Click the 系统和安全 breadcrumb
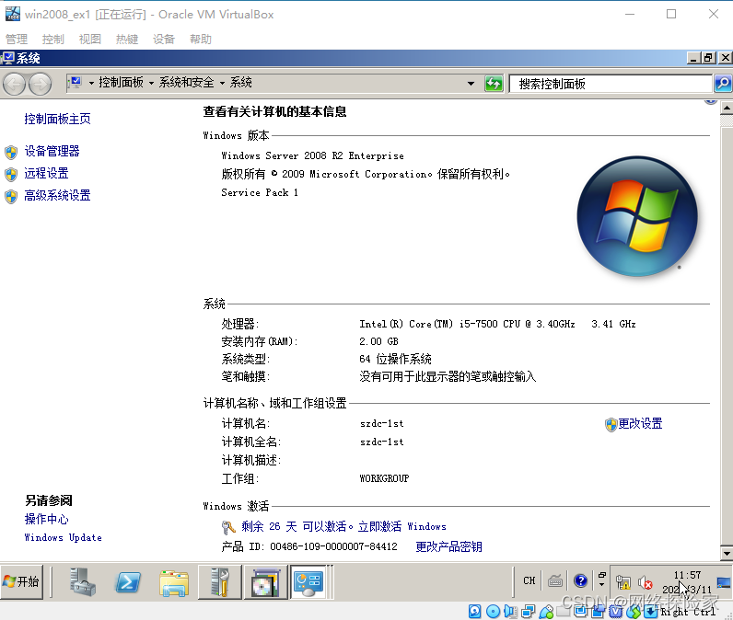This screenshot has height=620, width=733. (x=187, y=83)
